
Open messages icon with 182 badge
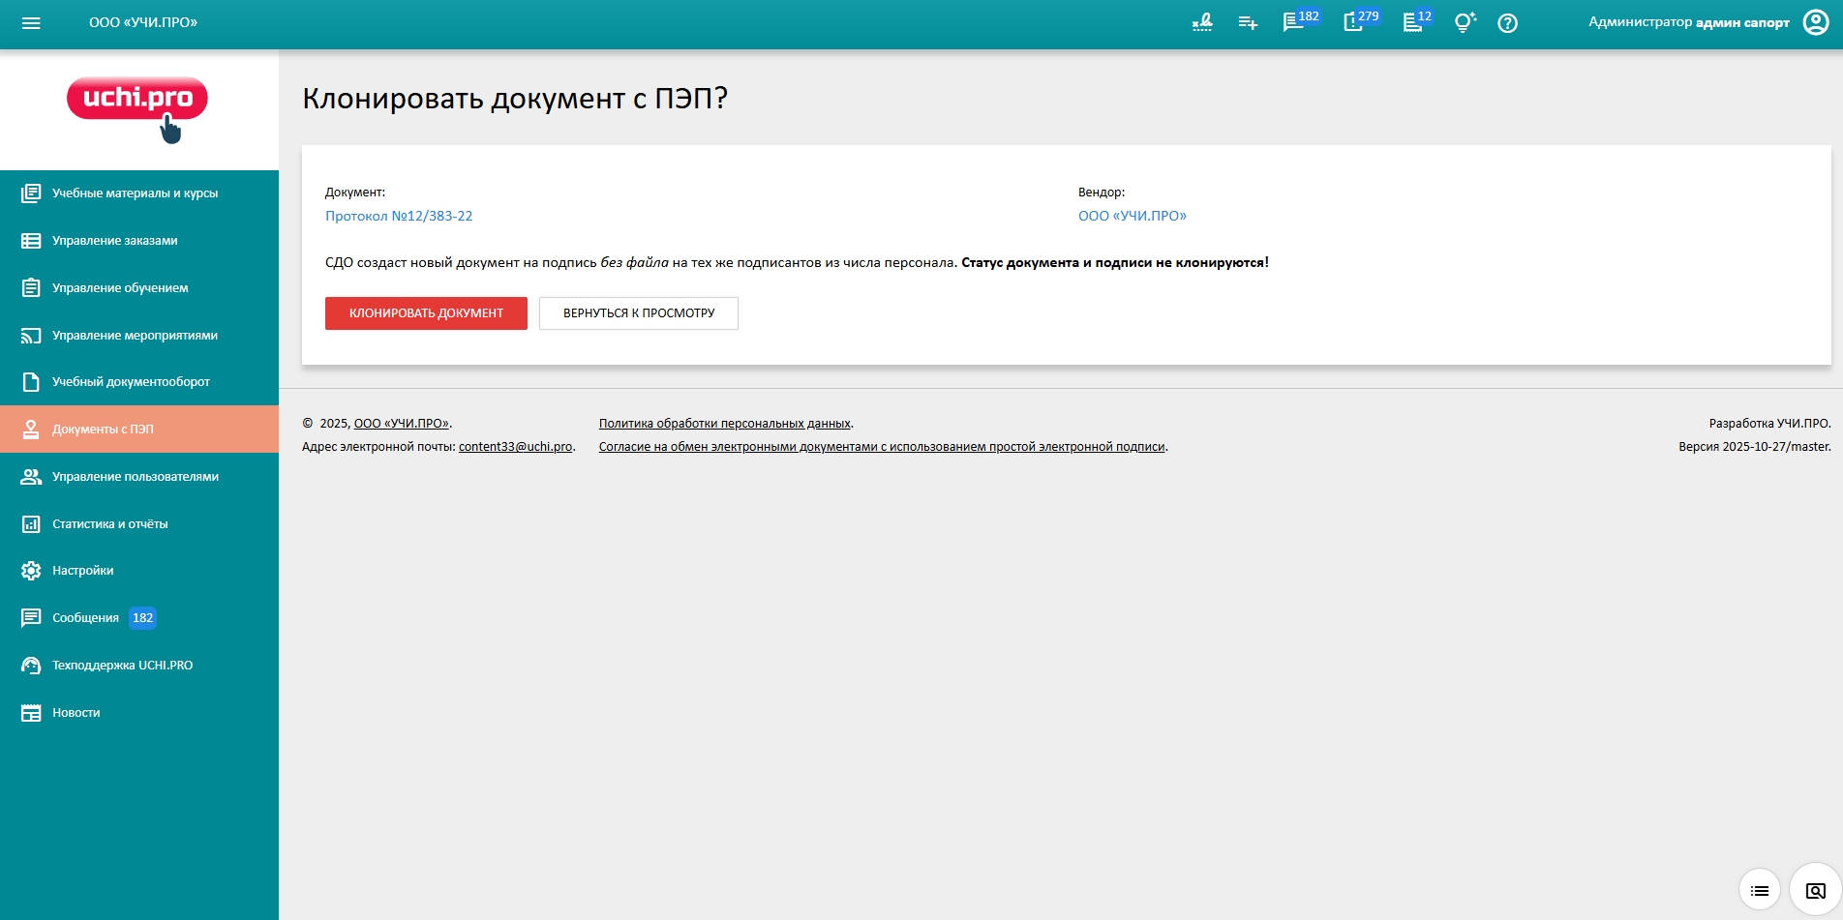coord(1294,23)
